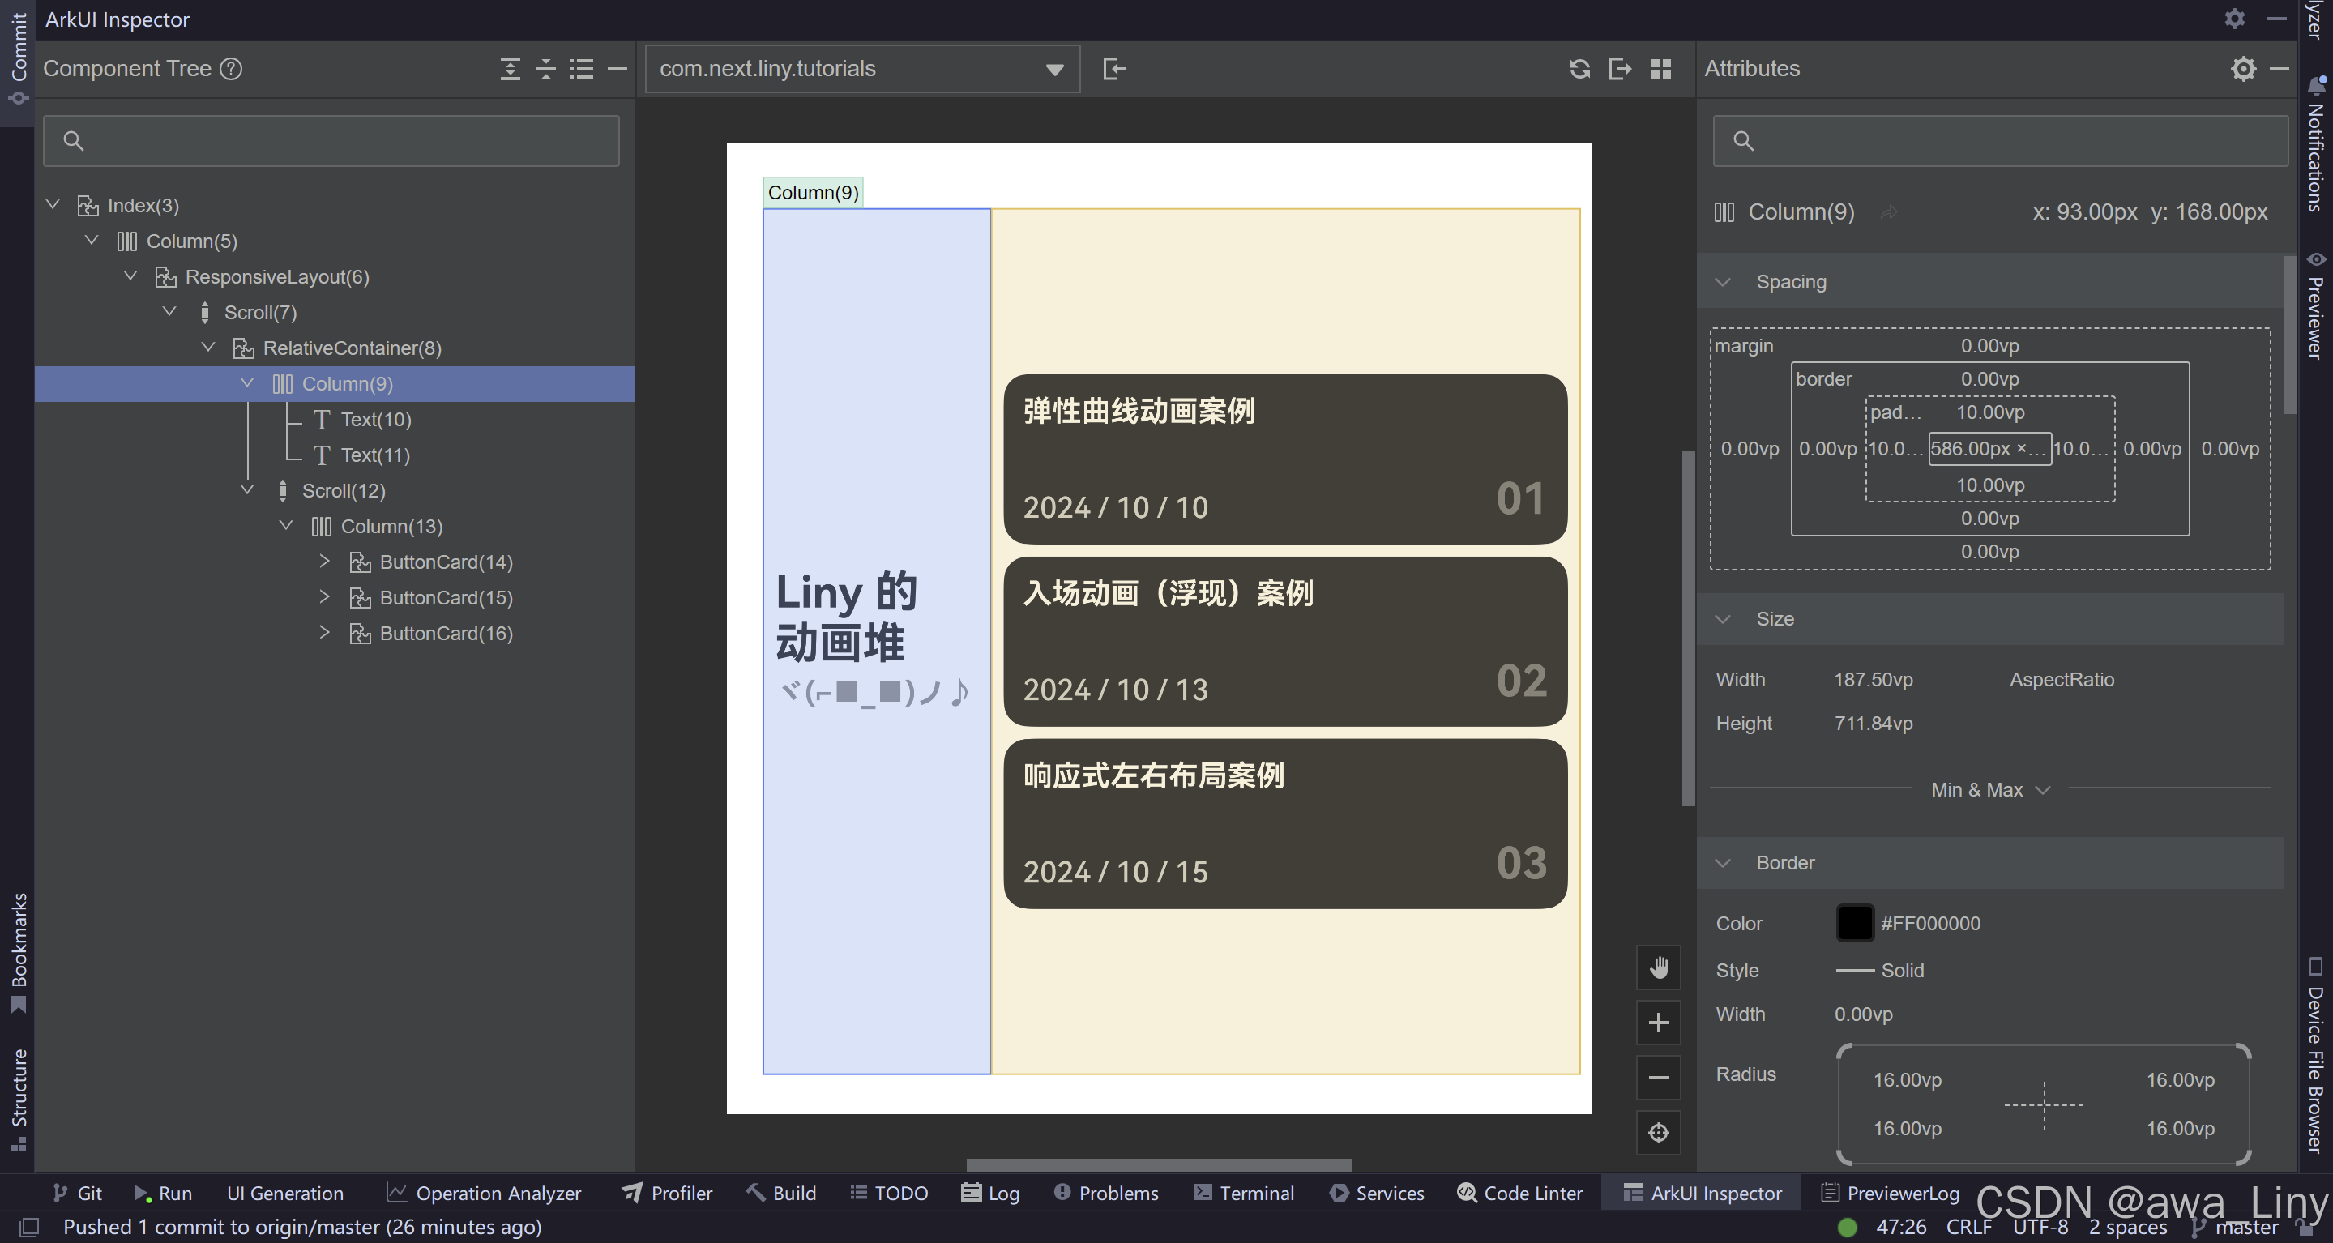Click the refresh inspector icon

pyautogui.click(x=1579, y=69)
